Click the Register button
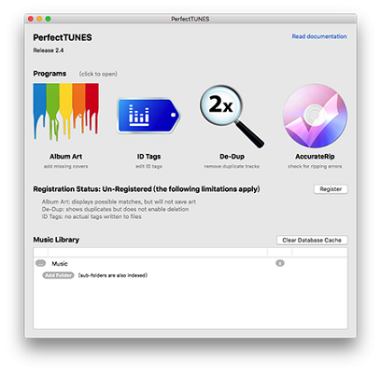This screenshot has width=381, height=373. (x=331, y=189)
